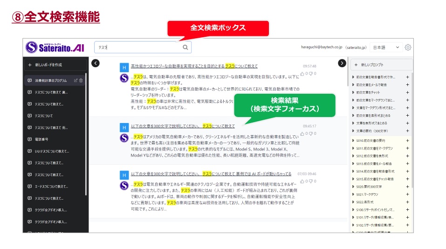
Task: Add the S010 prompt with plus icon
Action: point(407,140)
